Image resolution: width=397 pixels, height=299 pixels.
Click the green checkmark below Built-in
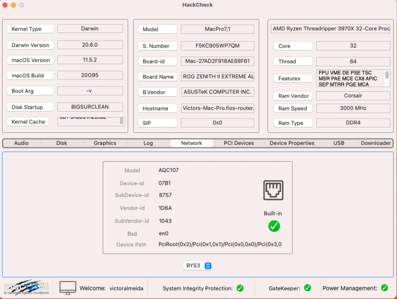274,226
